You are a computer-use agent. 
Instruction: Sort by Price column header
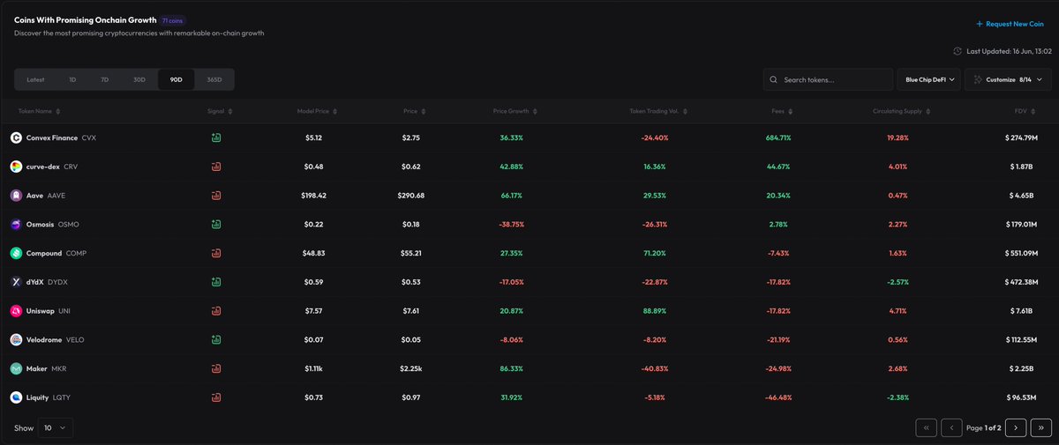(x=414, y=112)
